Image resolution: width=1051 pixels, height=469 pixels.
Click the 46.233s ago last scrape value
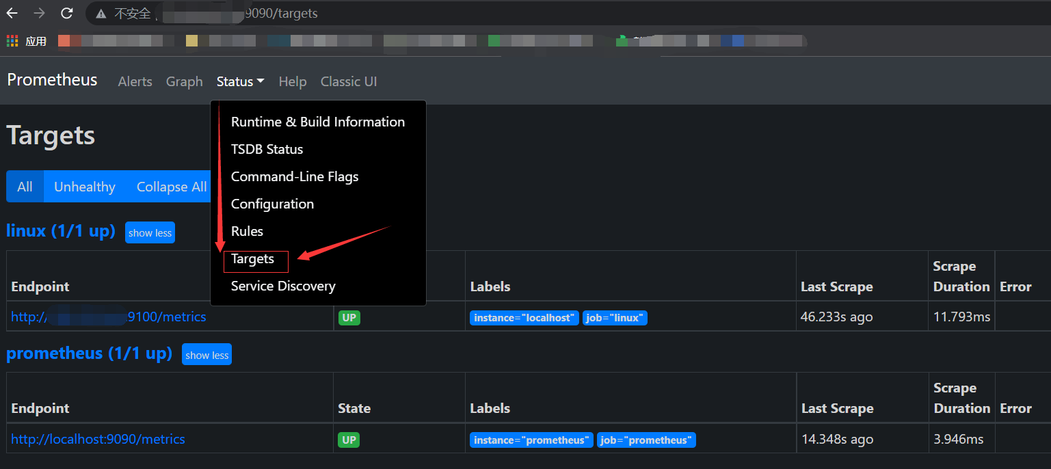click(x=836, y=317)
